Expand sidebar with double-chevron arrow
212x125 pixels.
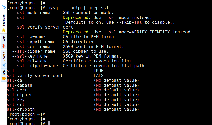point(4,7)
